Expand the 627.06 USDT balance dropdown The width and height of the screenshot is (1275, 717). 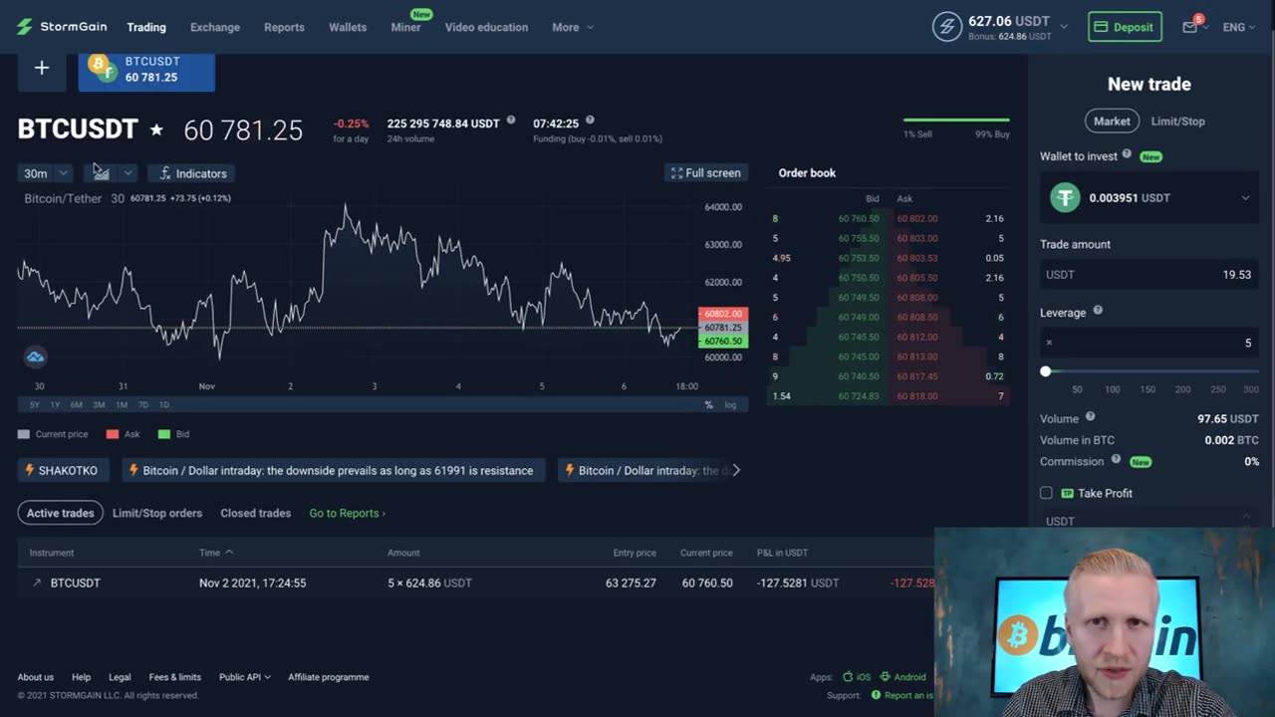point(1064,26)
